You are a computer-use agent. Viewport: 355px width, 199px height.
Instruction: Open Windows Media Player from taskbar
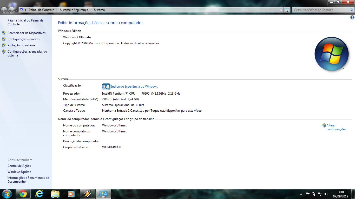pos(71,194)
